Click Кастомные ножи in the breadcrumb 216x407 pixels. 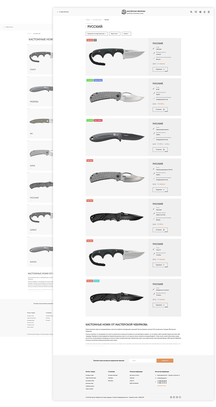97,20
